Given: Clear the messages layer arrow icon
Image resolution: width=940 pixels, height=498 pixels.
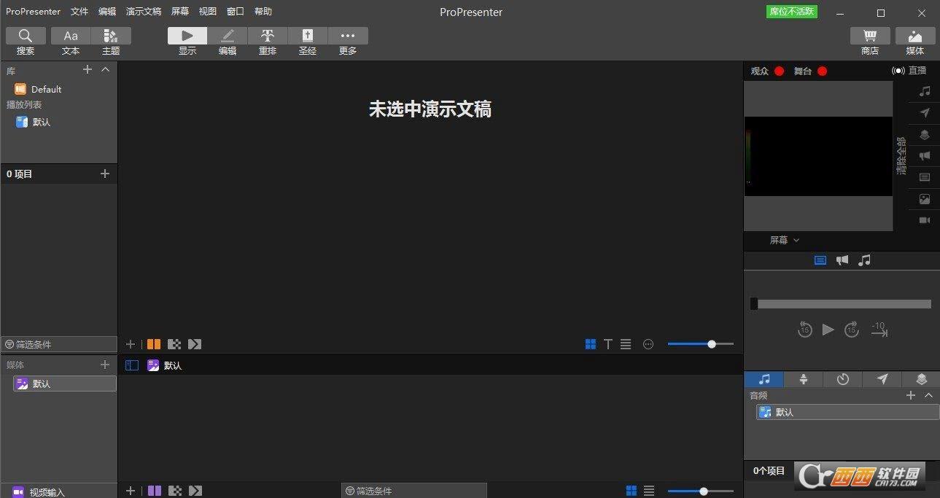Looking at the screenshot, I should pos(925,113).
